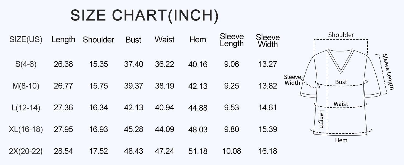This screenshot has width=404, height=165.
Task: Select the 47.24 waist value for 2X
Action: pos(164,151)
